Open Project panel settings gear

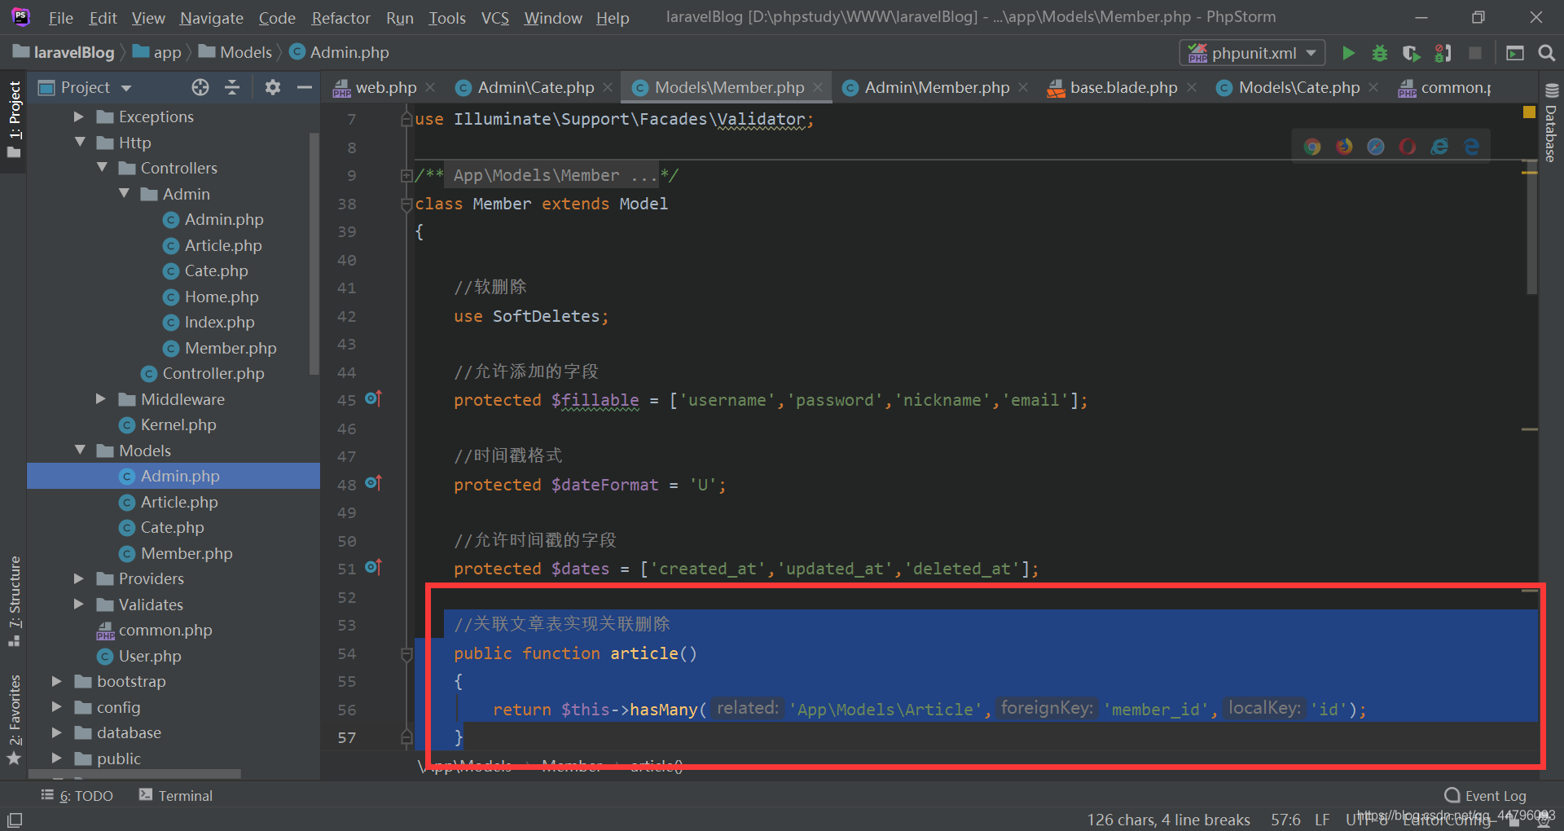click(273, 87)
